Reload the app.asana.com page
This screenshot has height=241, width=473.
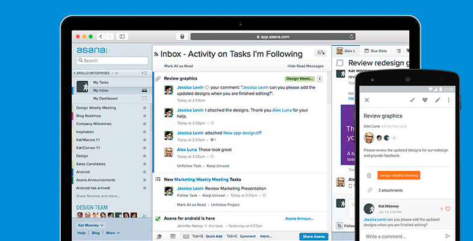[x=351, y=37]
